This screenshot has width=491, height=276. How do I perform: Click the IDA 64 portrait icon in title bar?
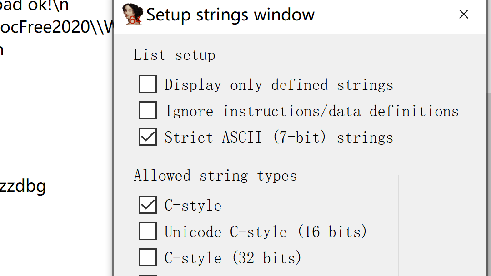tap(133, 15)
